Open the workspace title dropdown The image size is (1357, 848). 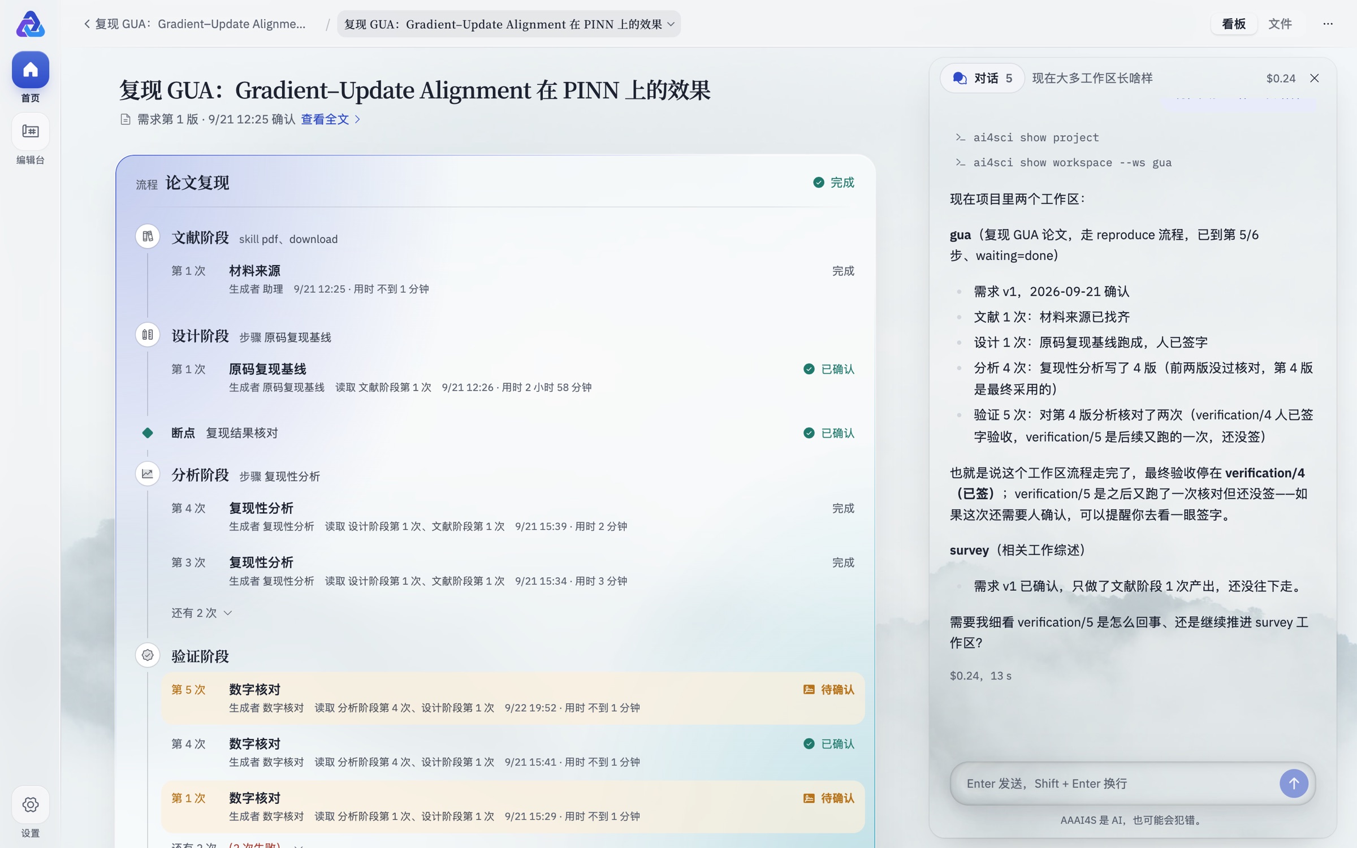coord(509,24)
